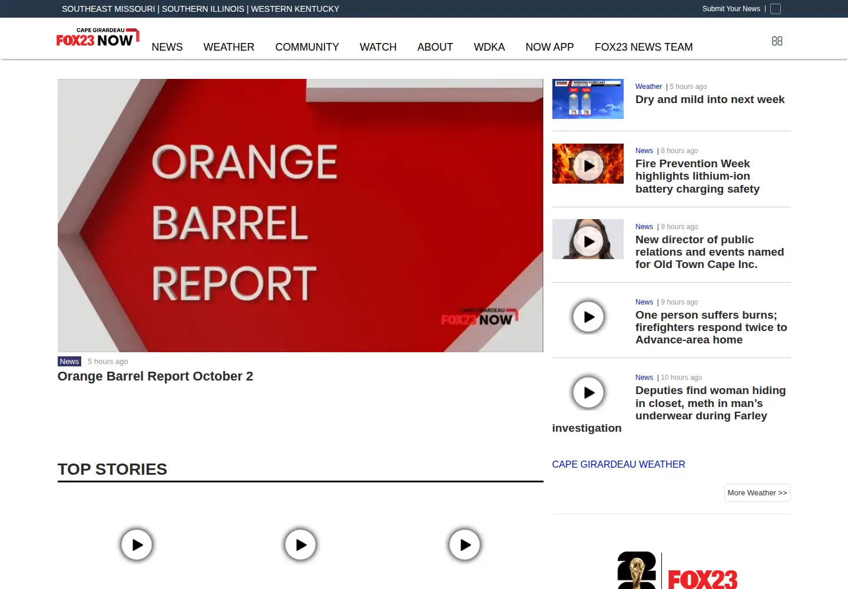
Task: Open the WATCH menu
Action: pyautogui.click(x=378, y=47)
